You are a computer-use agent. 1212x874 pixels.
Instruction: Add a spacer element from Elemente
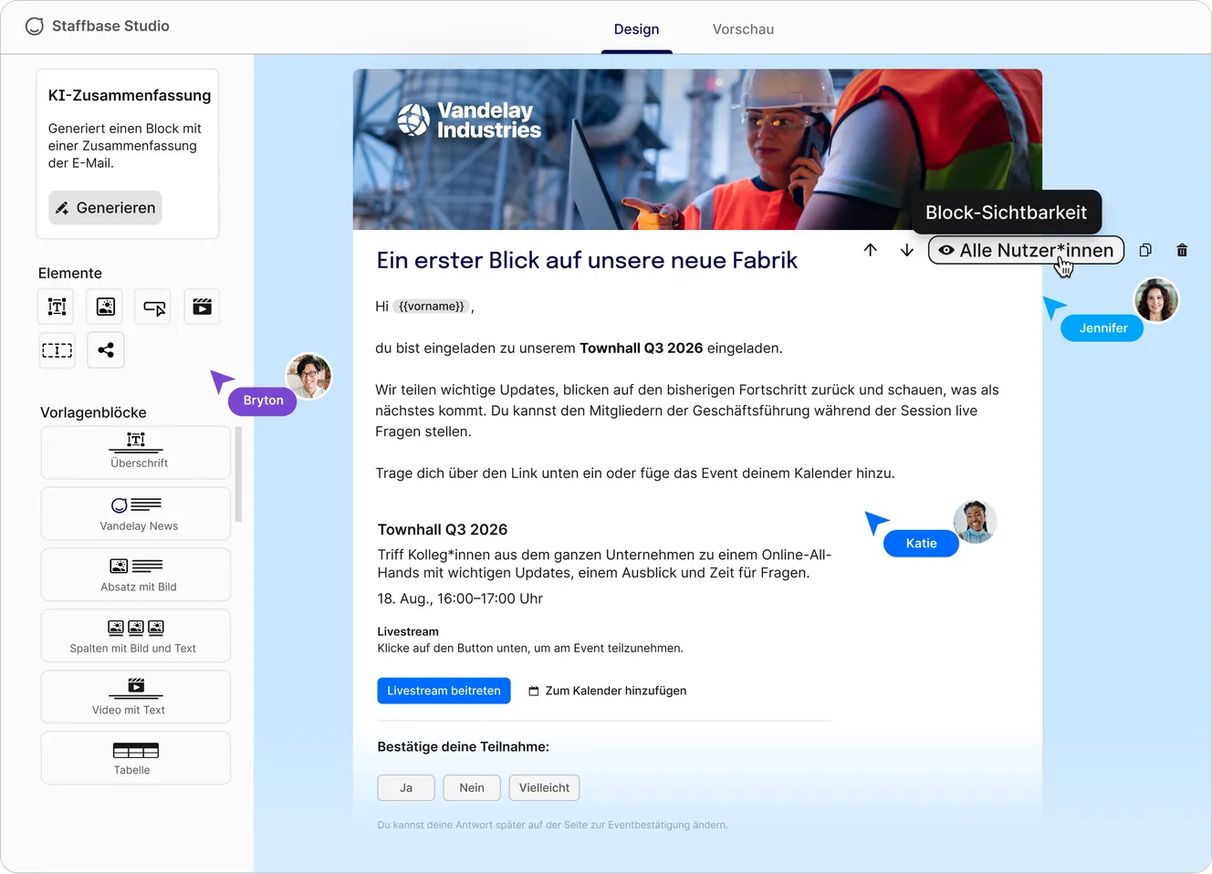click(57, 350)
